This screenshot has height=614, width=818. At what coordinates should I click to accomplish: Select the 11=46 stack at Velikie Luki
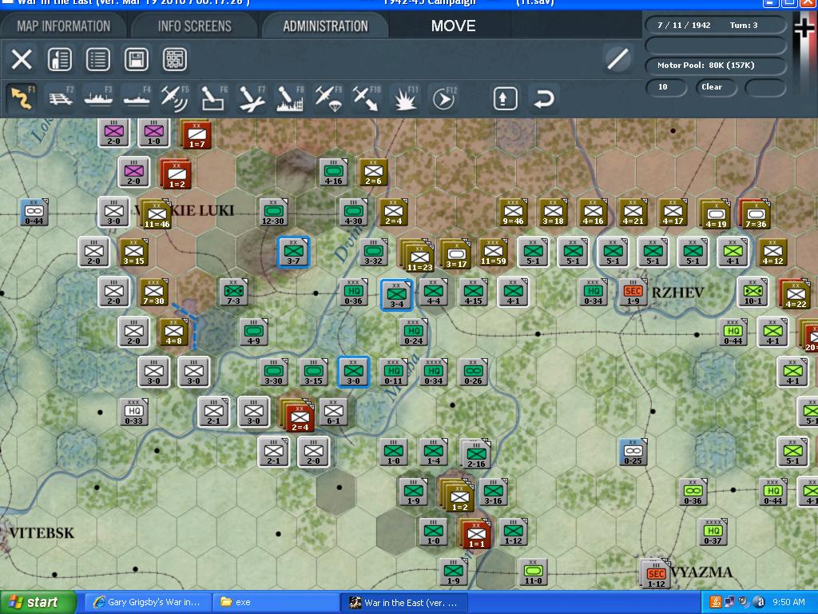coord(156,214)
